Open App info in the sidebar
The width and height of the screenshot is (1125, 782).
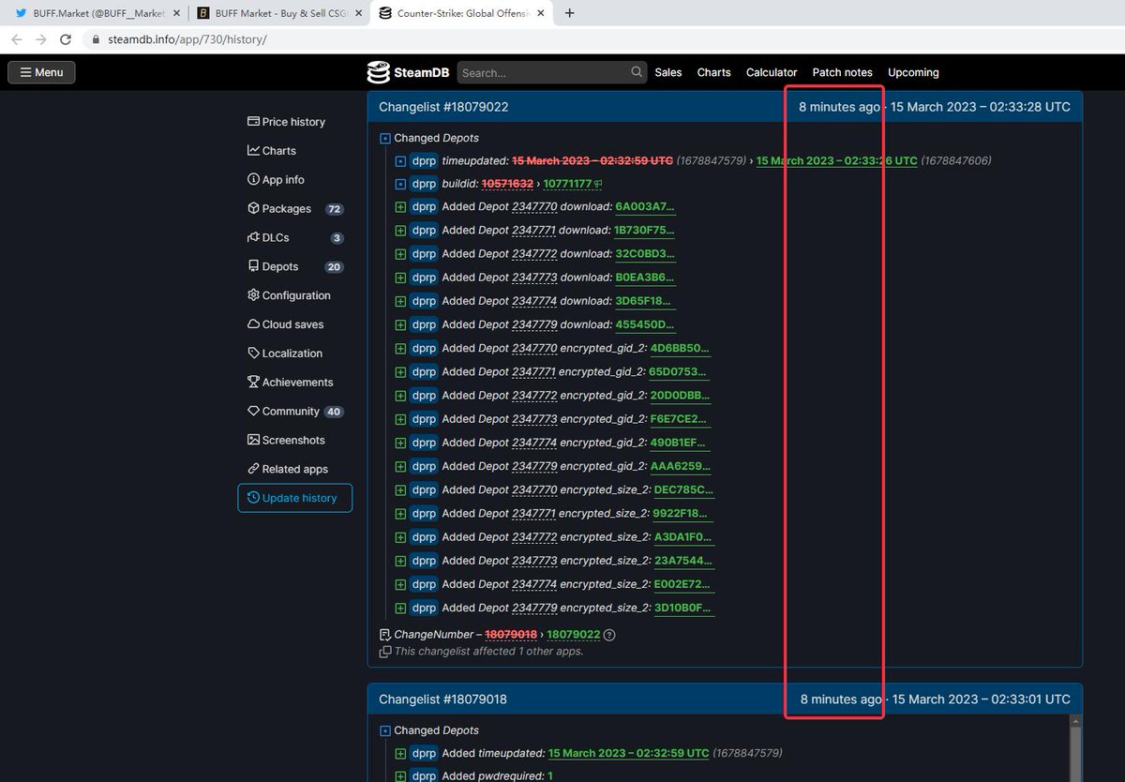pos(276,180)
